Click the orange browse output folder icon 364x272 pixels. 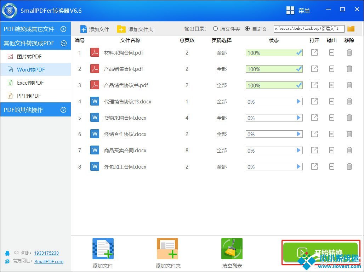click(x=351, y=29)
